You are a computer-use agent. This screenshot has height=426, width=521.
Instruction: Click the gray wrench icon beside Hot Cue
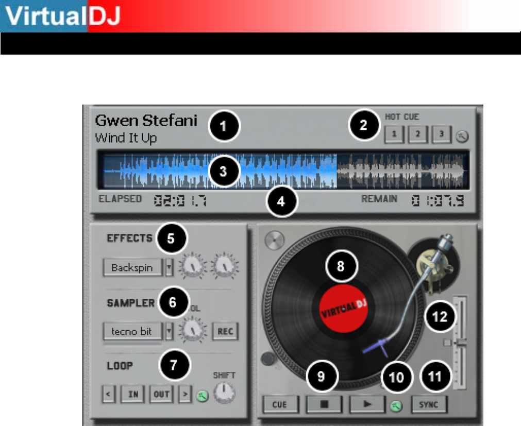tap(462, 136)
